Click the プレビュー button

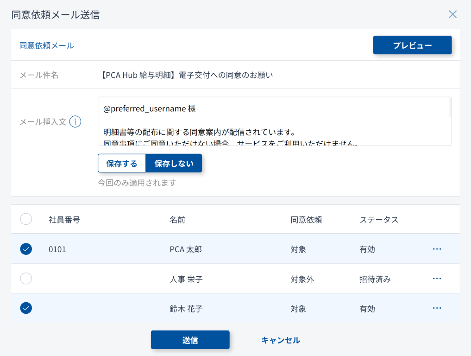pyautogui.click(x=412, y=45)
